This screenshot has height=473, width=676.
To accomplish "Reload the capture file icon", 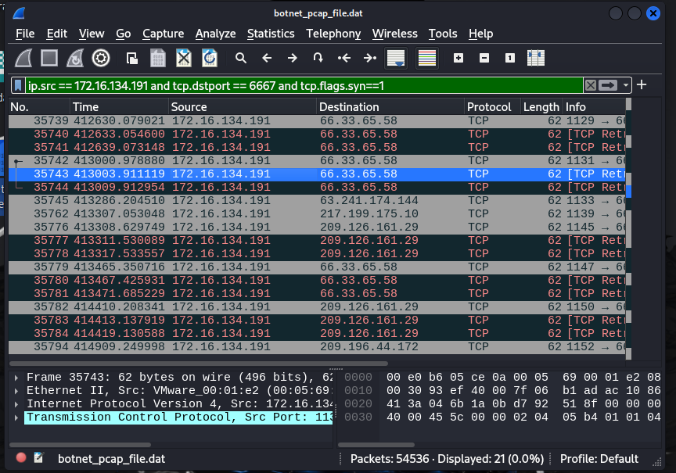I will point(209,58).
